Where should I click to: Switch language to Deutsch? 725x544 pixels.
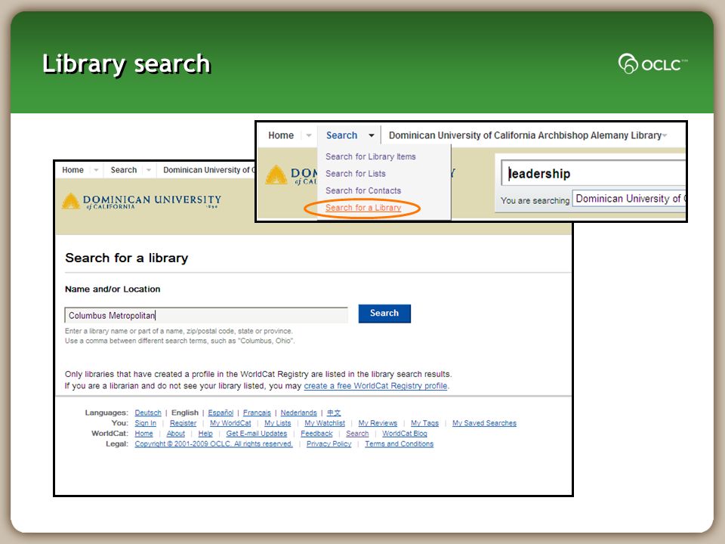(148, 413)
